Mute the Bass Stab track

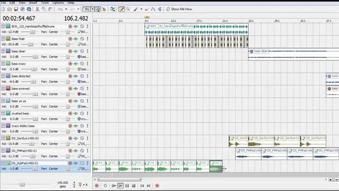pos(82,39)
